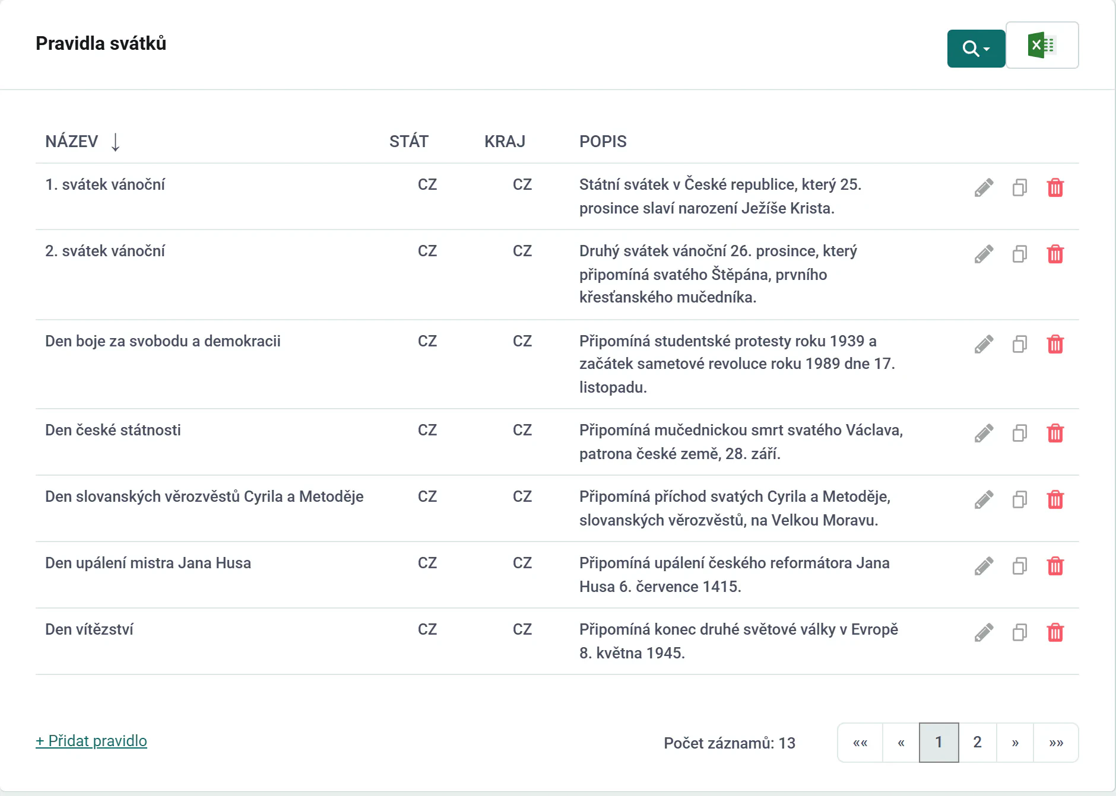Copy the 2. svátek vánoční rule
This screenshot has width=1116, height=796.
click(1020, 254)
